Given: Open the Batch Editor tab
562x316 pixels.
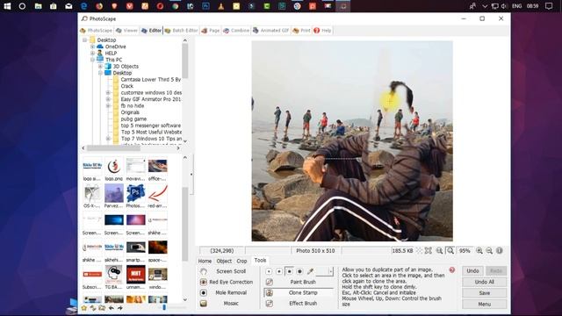Looking at the screenshot, I should tap(182, 31).
